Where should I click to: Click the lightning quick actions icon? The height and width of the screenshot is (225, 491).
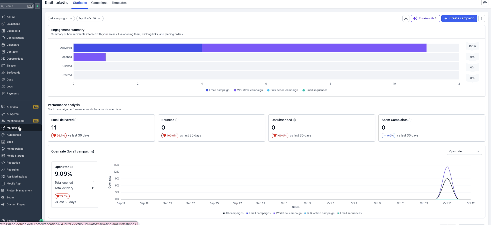(38, 6)
